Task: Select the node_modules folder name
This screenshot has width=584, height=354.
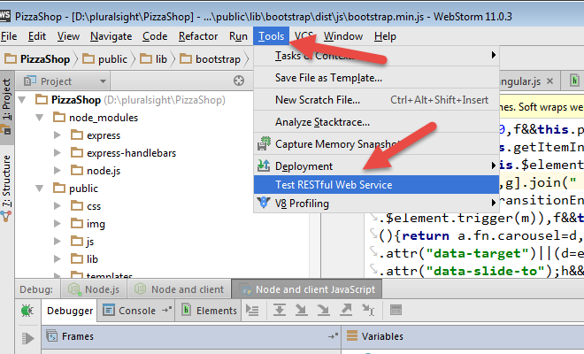Action: [x=104, y=118]
